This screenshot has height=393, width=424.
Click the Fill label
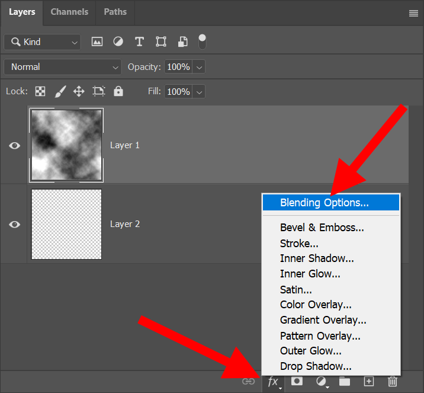154,91
